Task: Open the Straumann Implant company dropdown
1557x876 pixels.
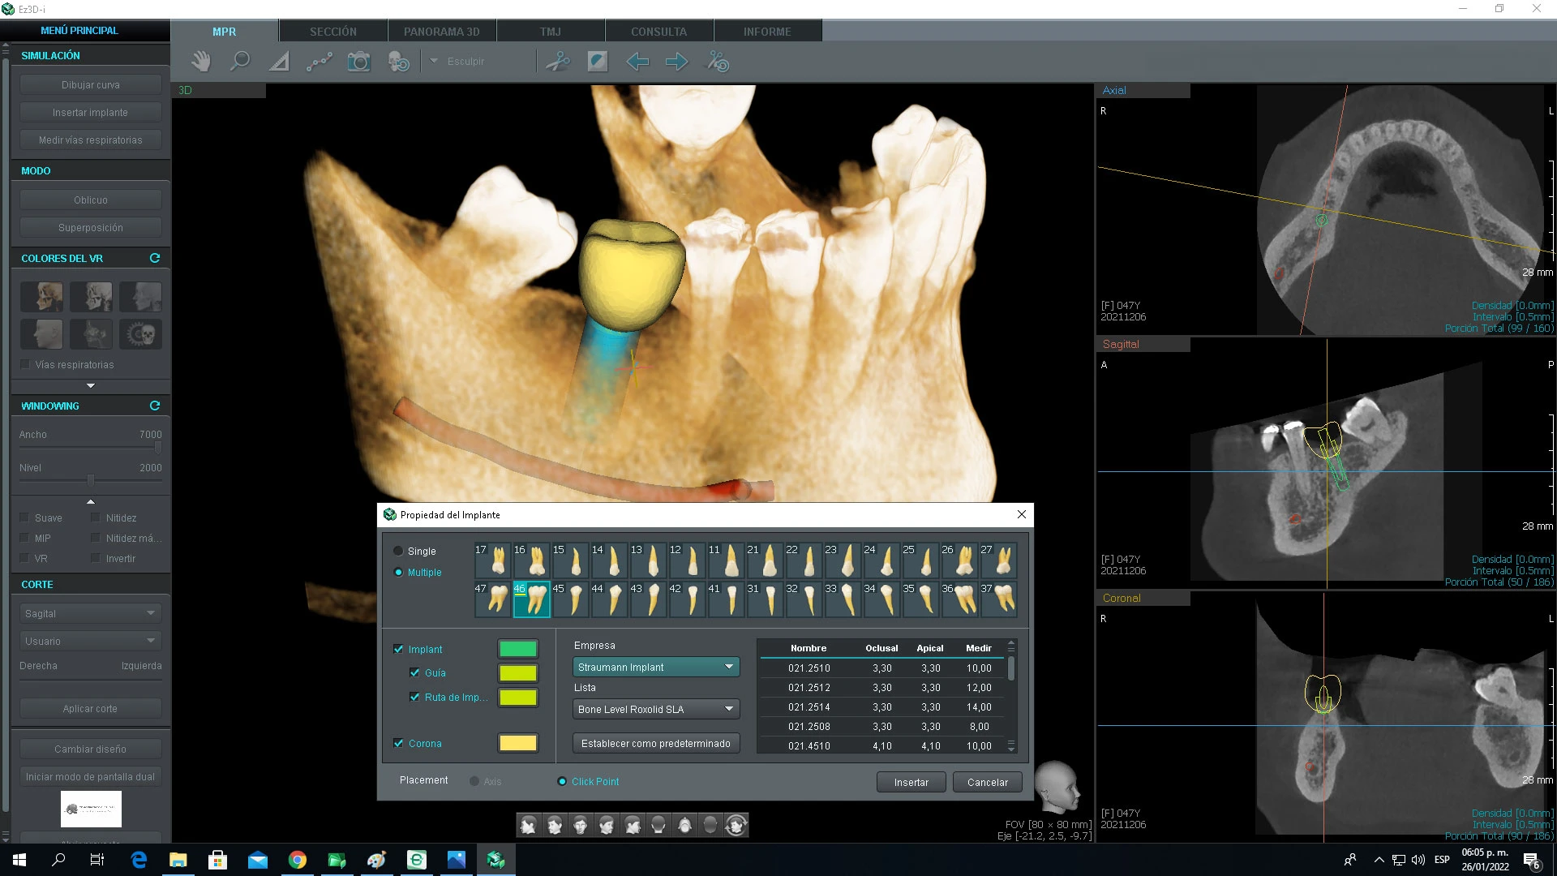Action: (655, 667)
